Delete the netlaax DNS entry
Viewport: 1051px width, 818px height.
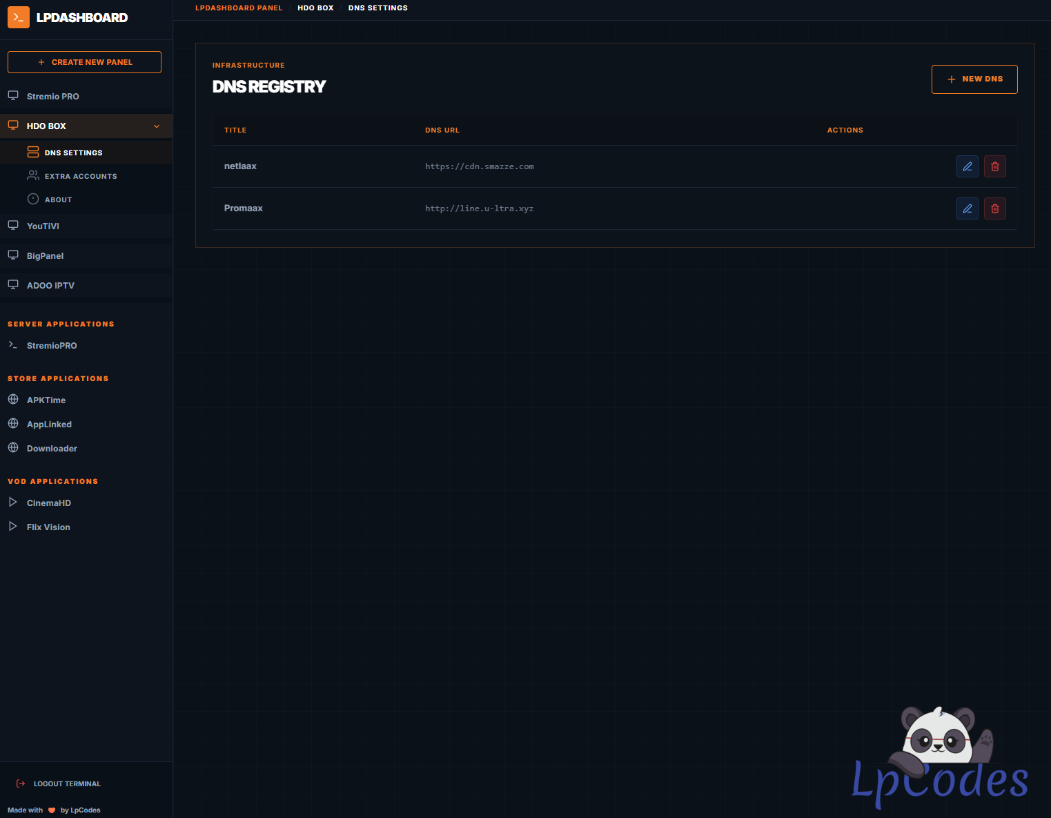click(x=994, y=166)
